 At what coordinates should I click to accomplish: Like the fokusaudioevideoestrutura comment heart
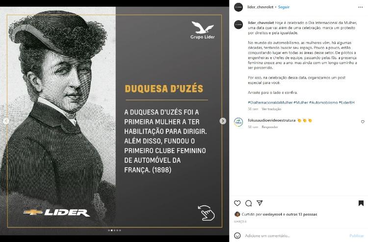[x=363, y=122]
